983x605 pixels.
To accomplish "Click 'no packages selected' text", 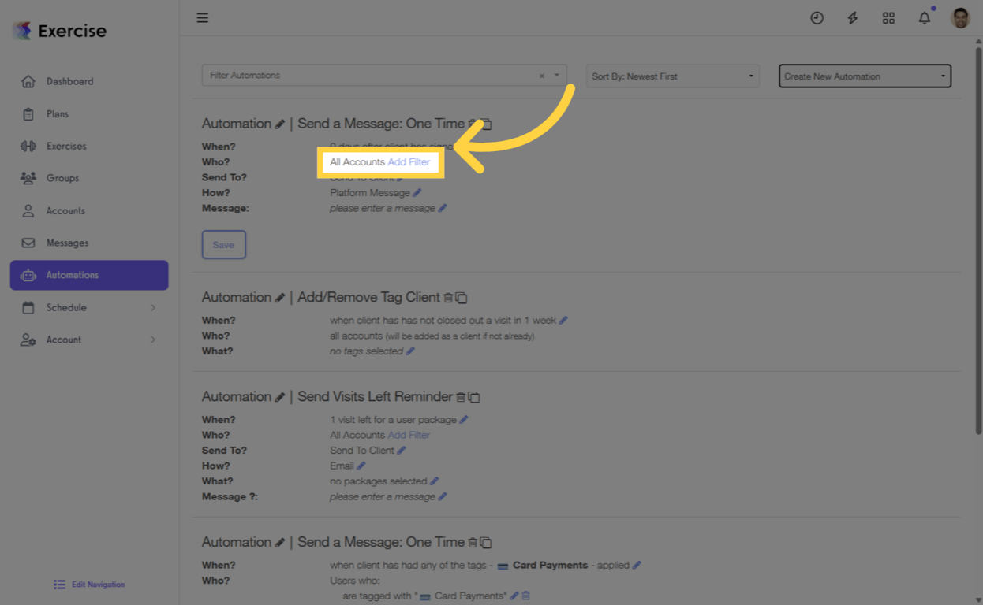I will 378,481.
